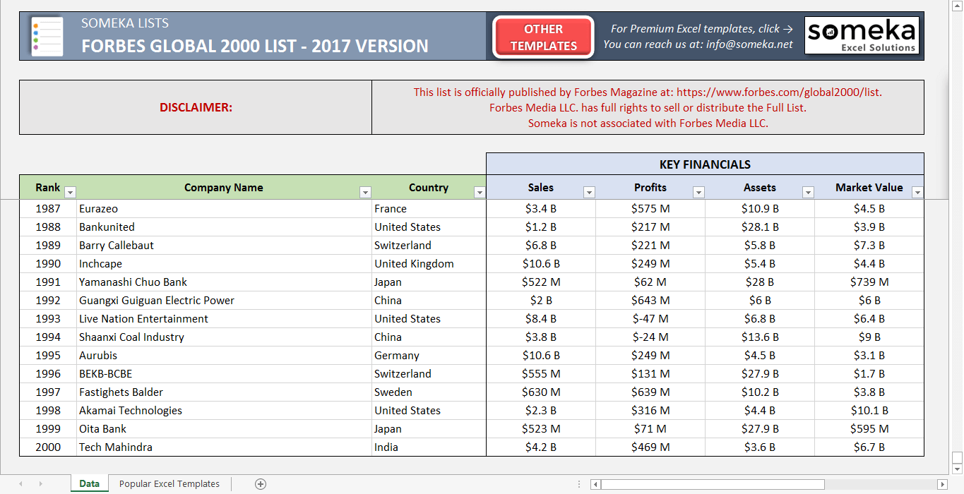
Task: Select the India country cell
Action: (x=429, y=447)
